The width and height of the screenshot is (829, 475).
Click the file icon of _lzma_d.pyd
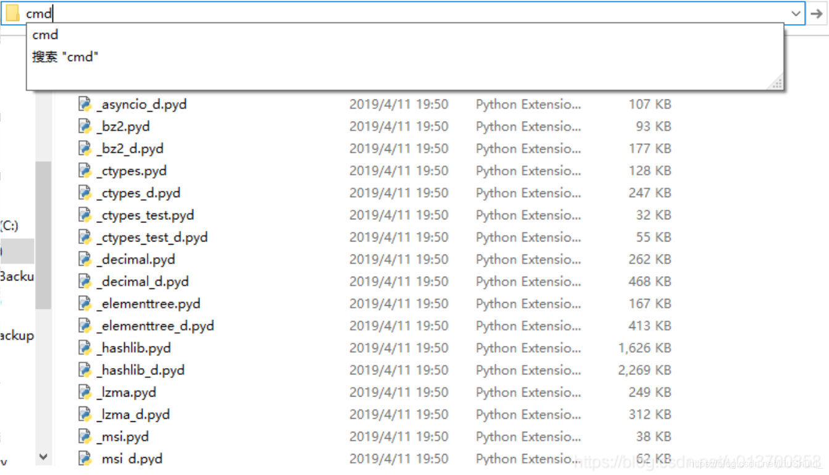click(85, 415)
